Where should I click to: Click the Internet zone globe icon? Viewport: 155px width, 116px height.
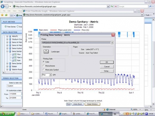[108, 110]
